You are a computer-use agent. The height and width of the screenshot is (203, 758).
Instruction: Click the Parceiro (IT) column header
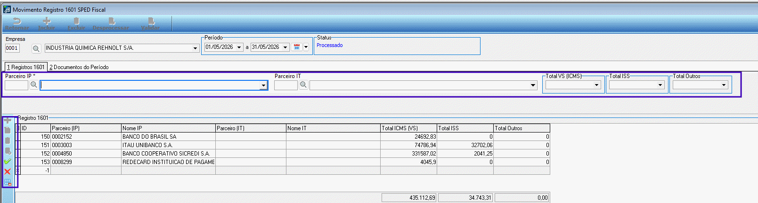click(x=251, y=128)
